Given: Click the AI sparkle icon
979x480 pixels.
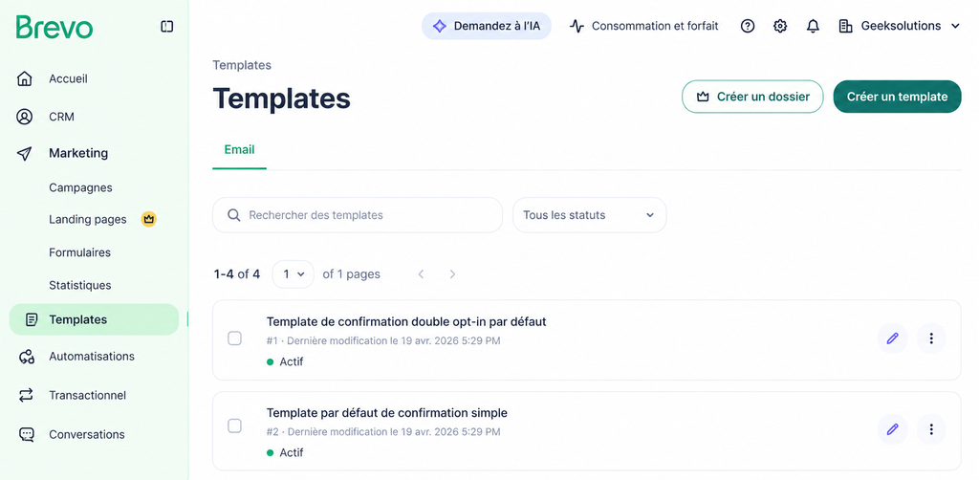Looking at the screenshot, I should pyautogui.click(x=440, y=26).
